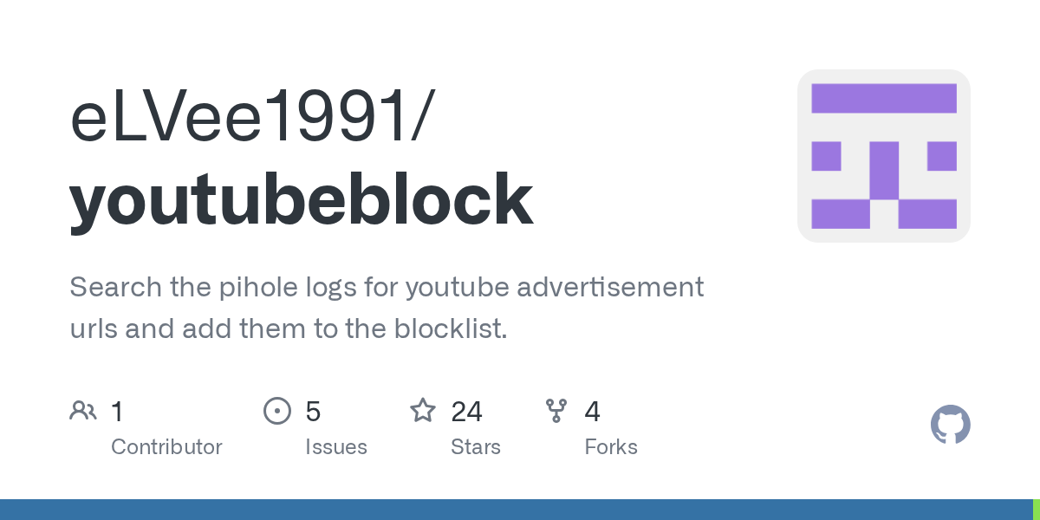Open the Issues label

coord(335,447)
